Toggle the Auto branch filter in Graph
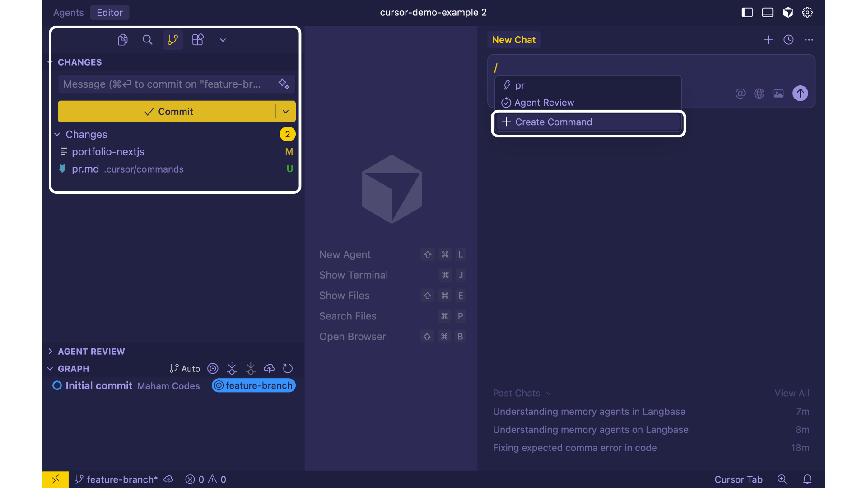This screenshot has height=488, width=867. pos(185,369)
